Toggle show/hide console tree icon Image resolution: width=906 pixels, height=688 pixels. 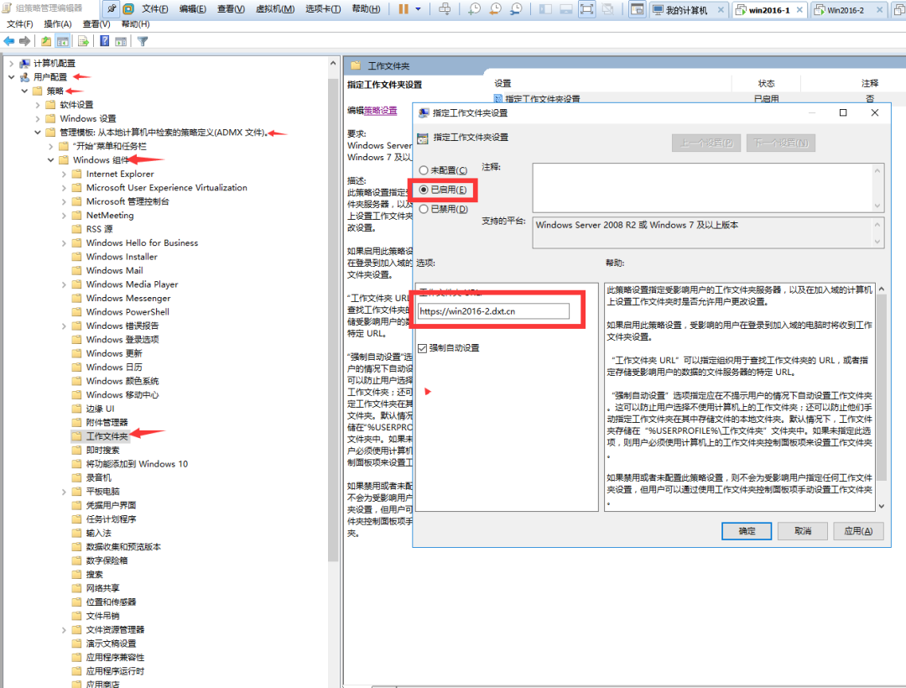pyautogui.click(x=62, y=41)
